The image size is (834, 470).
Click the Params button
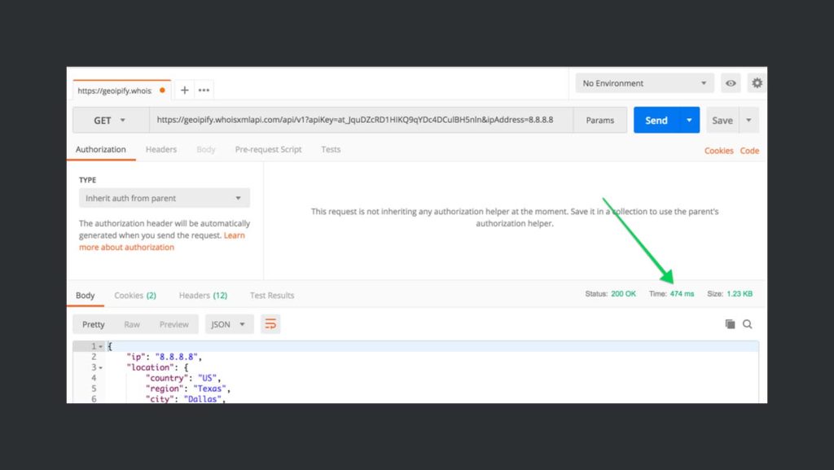point(600,120)
